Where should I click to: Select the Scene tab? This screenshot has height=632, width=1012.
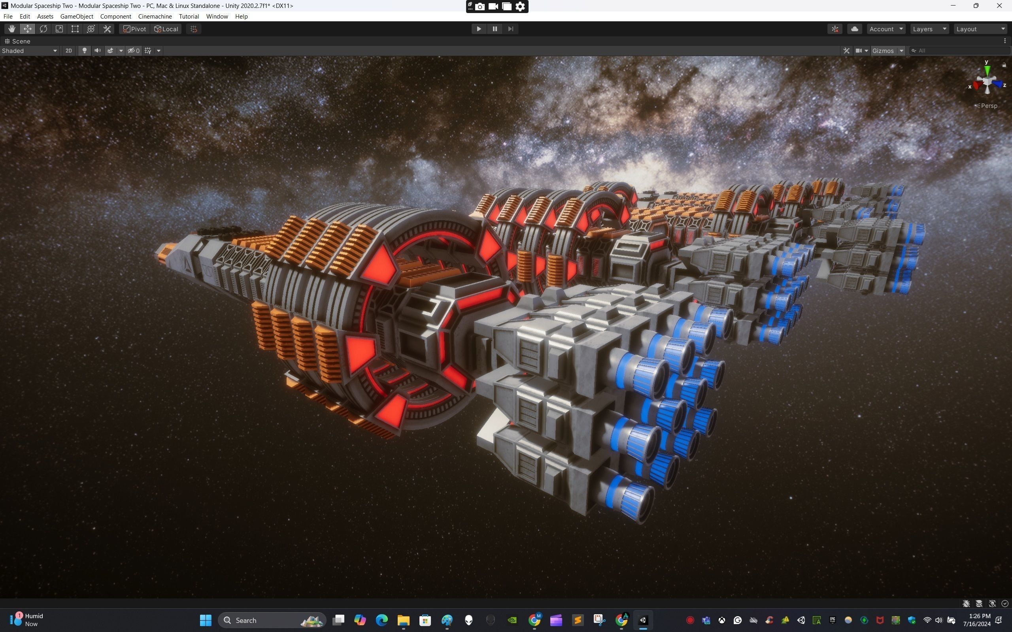pos(17,41)
